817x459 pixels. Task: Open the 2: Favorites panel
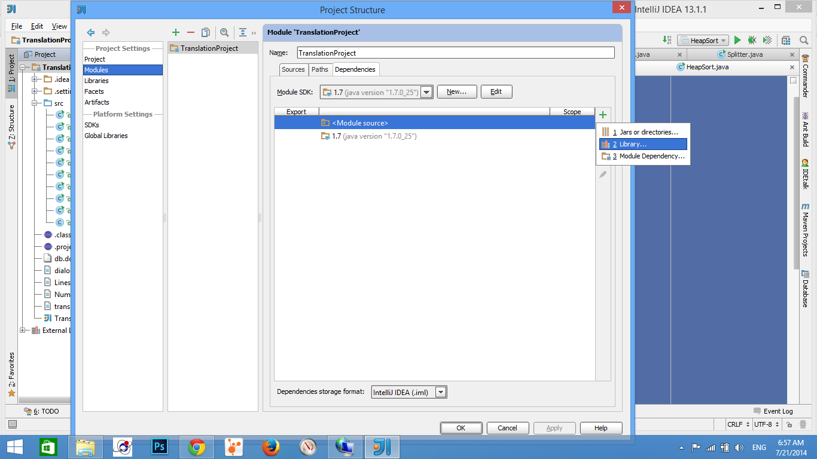pyautogui.click(x=11, y=375)
